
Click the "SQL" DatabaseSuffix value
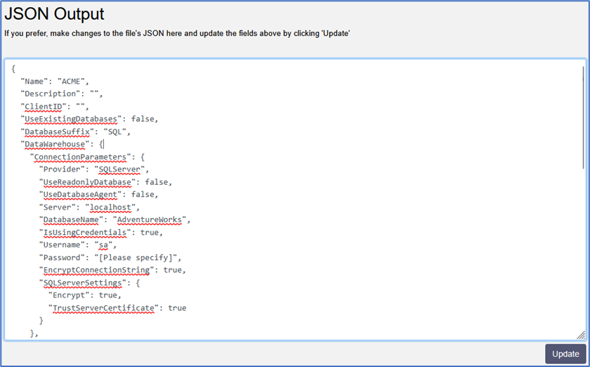click(x=117, y=131)
